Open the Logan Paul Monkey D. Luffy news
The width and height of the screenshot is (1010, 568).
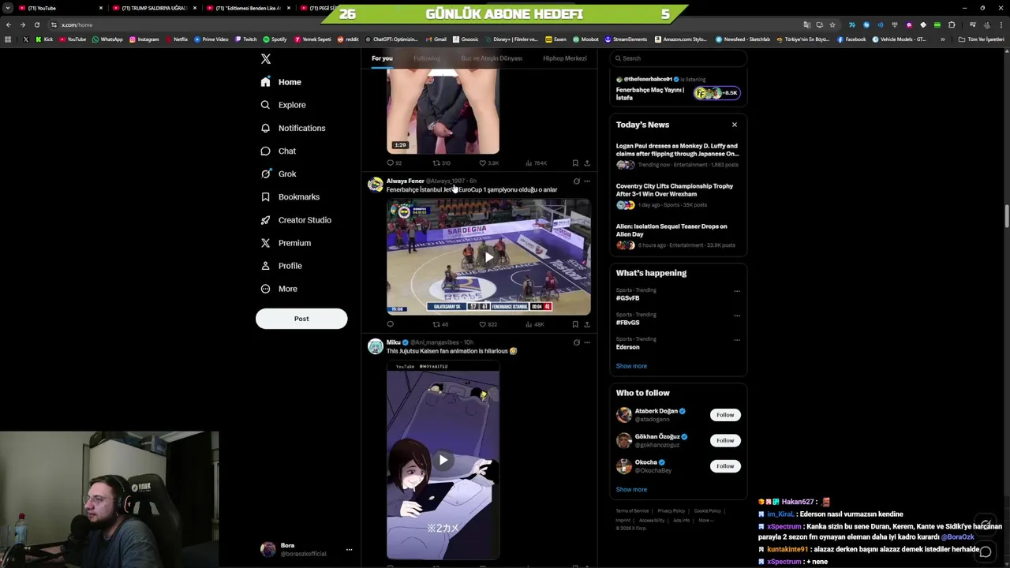(x=677, y=155)
